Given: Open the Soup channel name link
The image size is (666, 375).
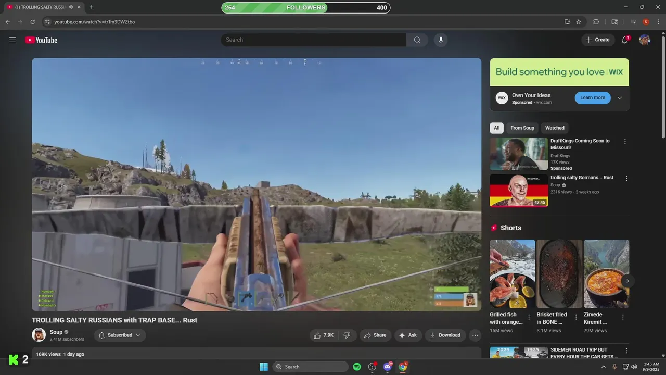Looking at the screenshot, I should pyautogui.click(x=56, y=332).
